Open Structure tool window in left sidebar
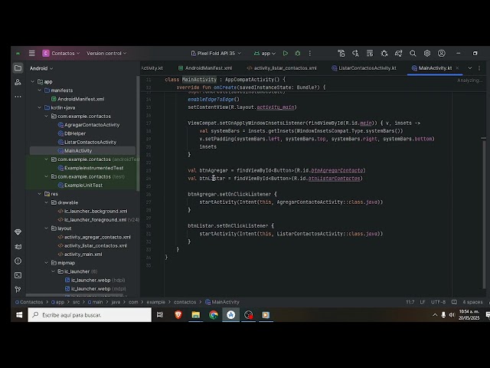The height and width of the screenshot is (368, 490). tap(18, 82)
